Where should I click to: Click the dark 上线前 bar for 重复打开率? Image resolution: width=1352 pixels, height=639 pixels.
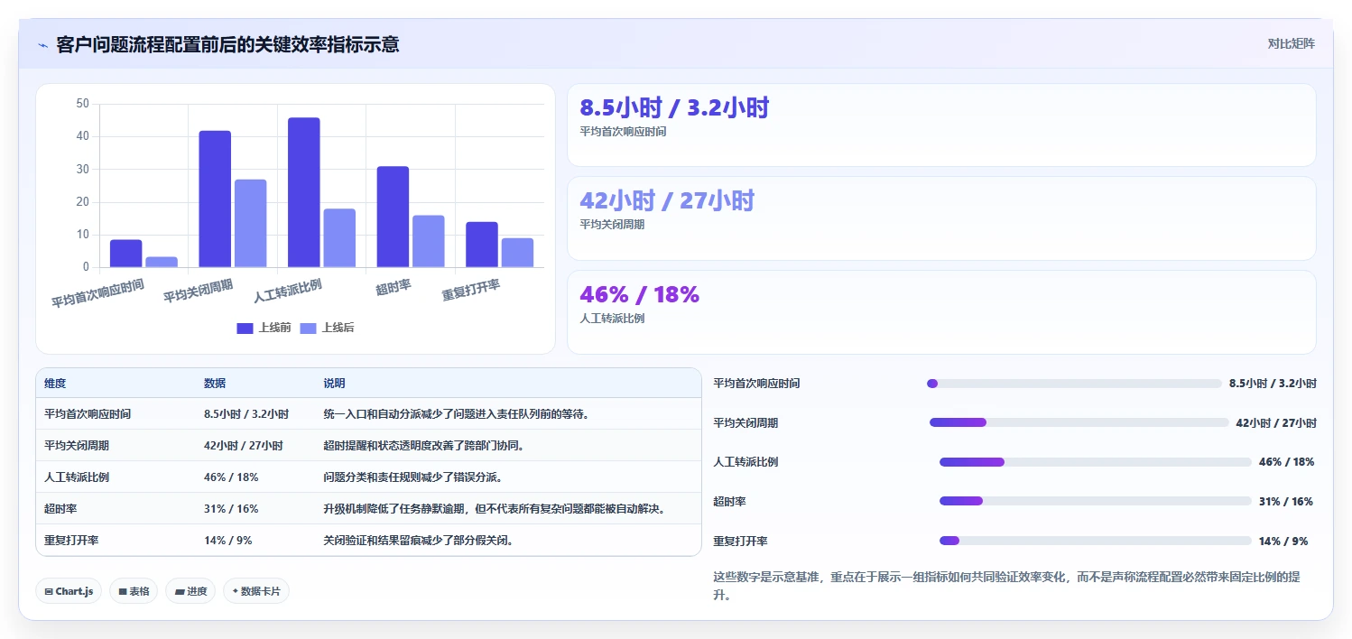482,245
